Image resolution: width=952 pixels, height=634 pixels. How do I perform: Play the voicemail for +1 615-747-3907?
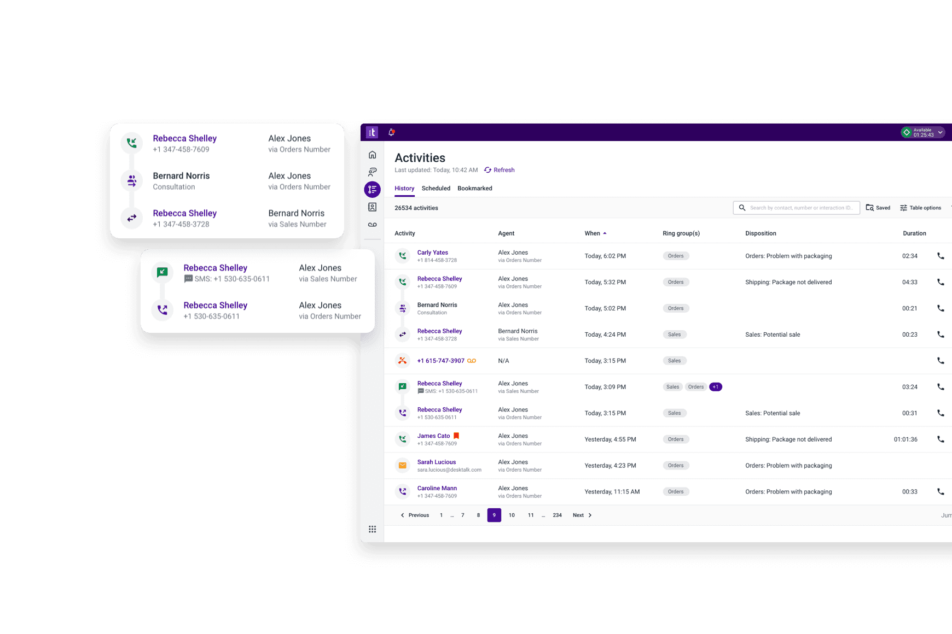click(472, 361)
